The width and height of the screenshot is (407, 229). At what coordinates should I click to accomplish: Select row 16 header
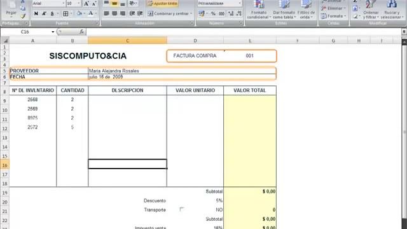pos(4,165)
